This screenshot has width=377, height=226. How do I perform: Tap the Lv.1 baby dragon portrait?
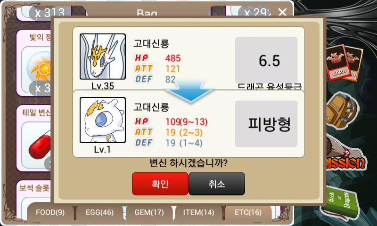click(x=103, y=120)
